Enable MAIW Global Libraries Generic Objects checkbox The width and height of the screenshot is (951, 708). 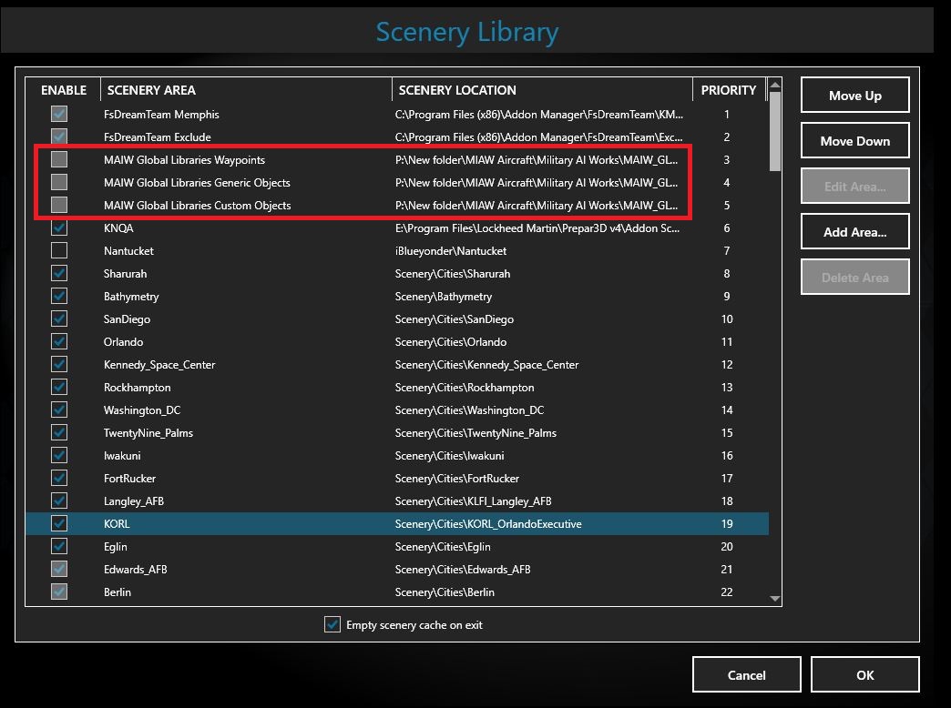59,182
